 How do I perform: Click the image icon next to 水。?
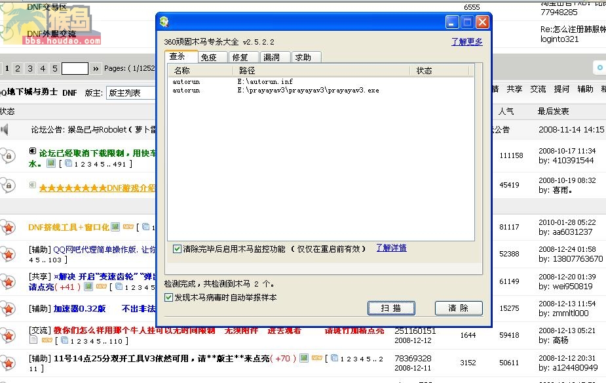click(x=51, y=163)
